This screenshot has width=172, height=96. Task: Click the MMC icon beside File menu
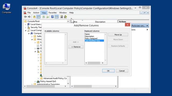(25, 13)
